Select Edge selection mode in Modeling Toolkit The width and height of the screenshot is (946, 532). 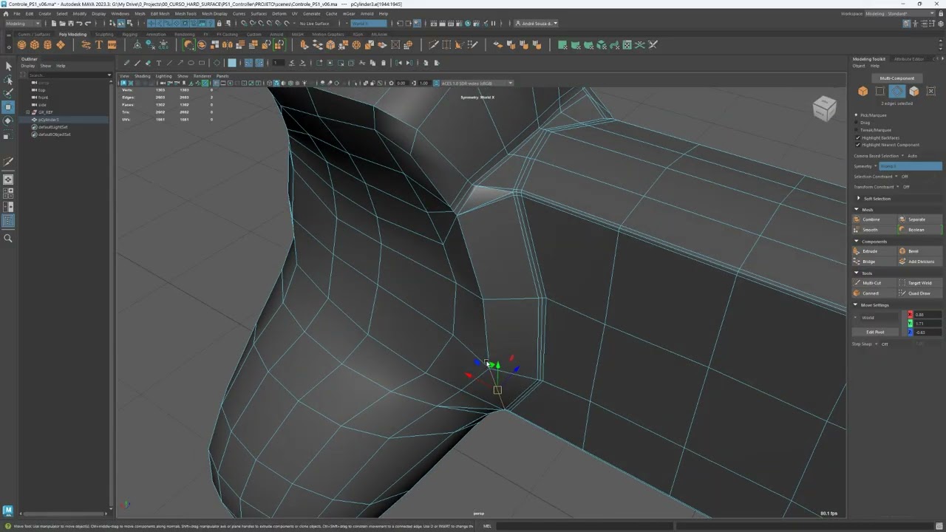(896, 91)
